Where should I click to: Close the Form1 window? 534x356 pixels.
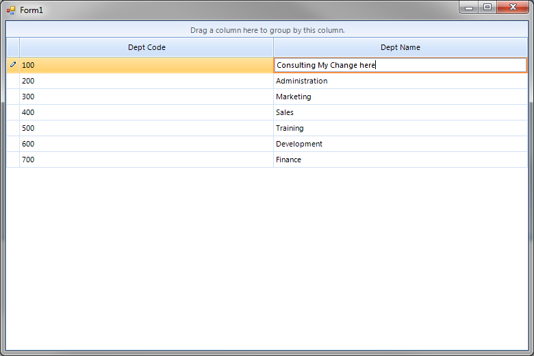point(513,7)
